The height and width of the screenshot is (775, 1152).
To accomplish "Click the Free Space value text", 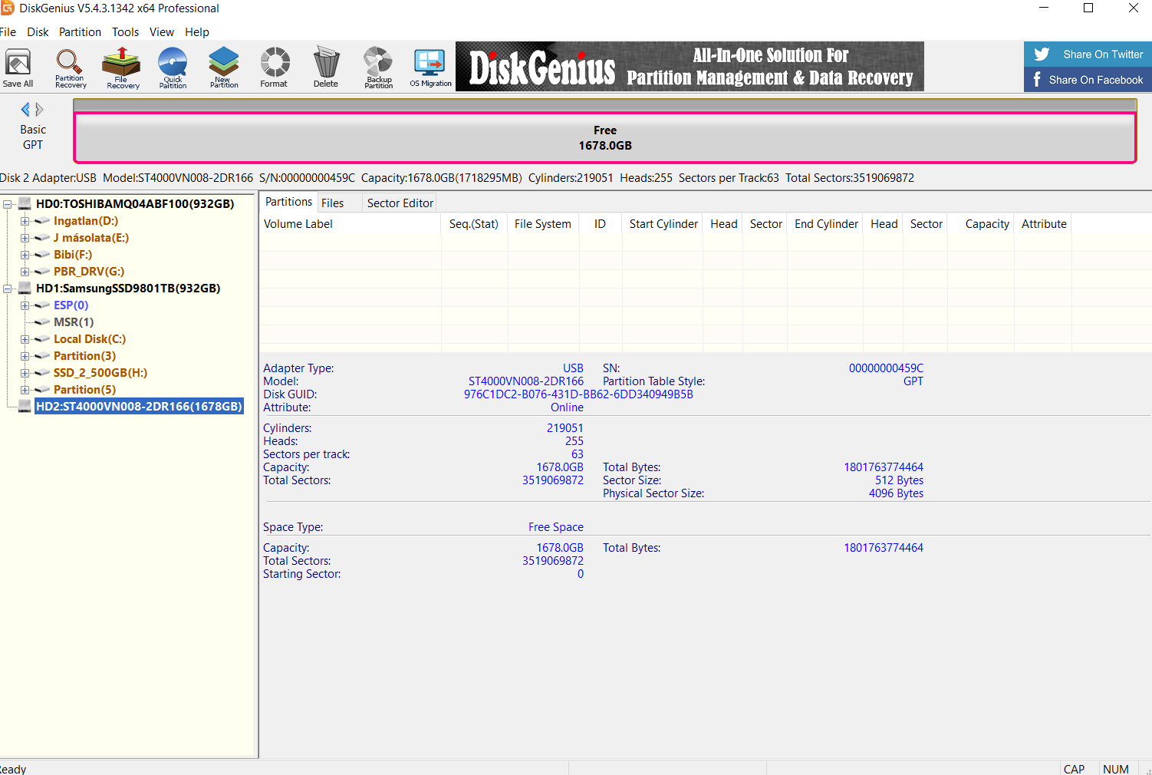I will click(x=556, y=527).
